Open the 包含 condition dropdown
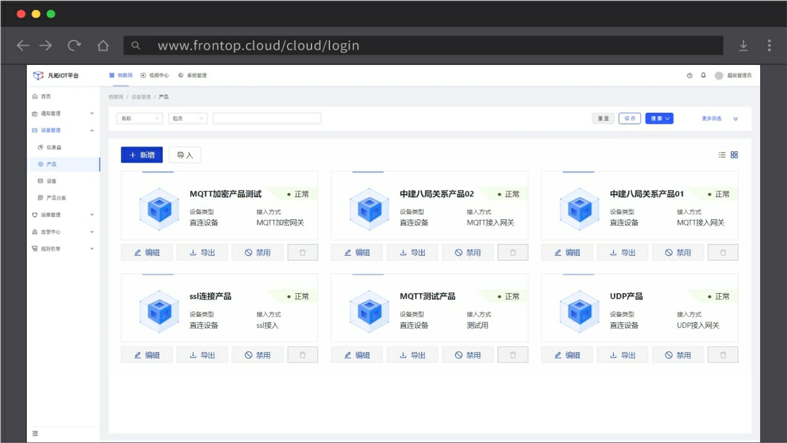The image size is (787, 443). [x=188, y=118]
